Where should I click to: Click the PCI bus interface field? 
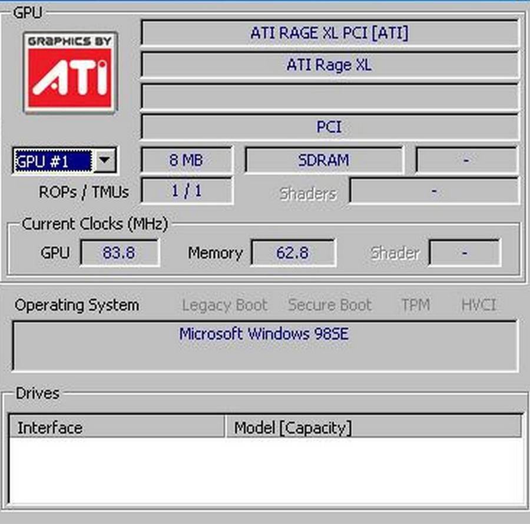pyautogui.click(x=329, y=127)
